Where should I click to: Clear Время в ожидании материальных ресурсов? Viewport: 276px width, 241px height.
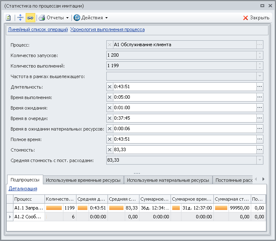pyautogui.click(x=110, y=128)
